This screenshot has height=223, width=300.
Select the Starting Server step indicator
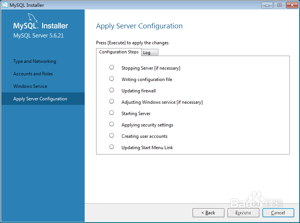pyautogui.click(x=112, y=113)
